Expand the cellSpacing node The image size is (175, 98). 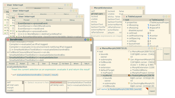point(128,38)
